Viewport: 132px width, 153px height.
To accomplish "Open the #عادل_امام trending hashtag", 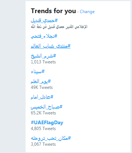I will (42, 97).
